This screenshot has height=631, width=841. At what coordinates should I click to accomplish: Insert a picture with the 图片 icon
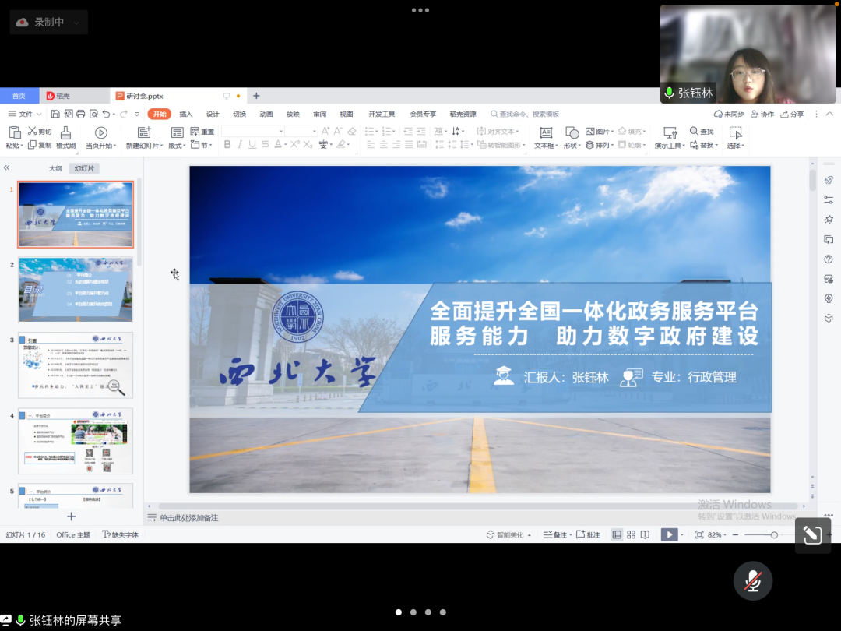[600, 132]
